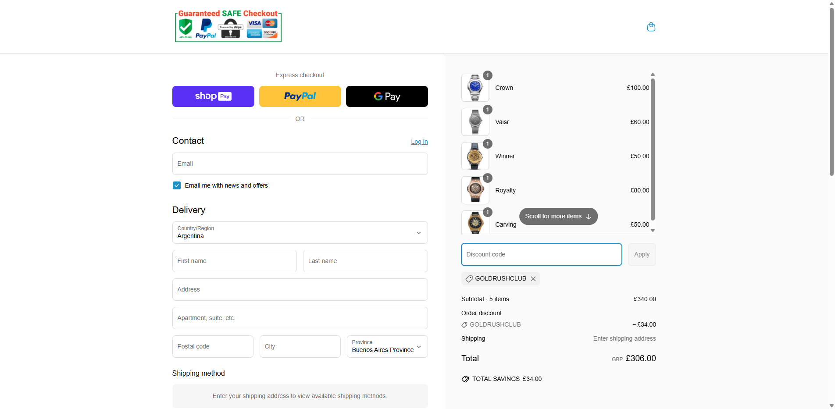Click the Vaisr watch thumbnail
The width and height of the screenshot is (835, 409).
[475, 122]
